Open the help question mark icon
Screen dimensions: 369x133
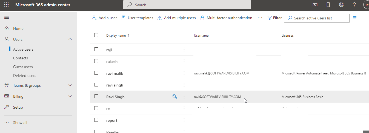pos(354,5)
